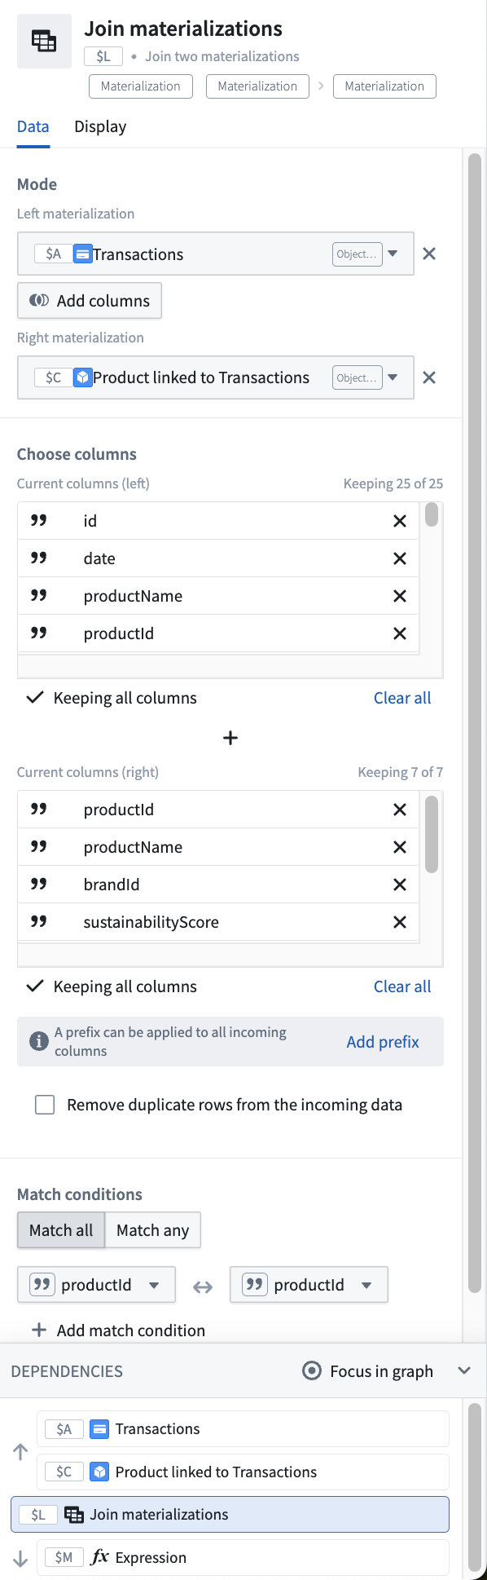This screenshot has width=487, height=1580.
Task: Click the Expression fx icon in dependencies
Action: tap(99, 1557)
